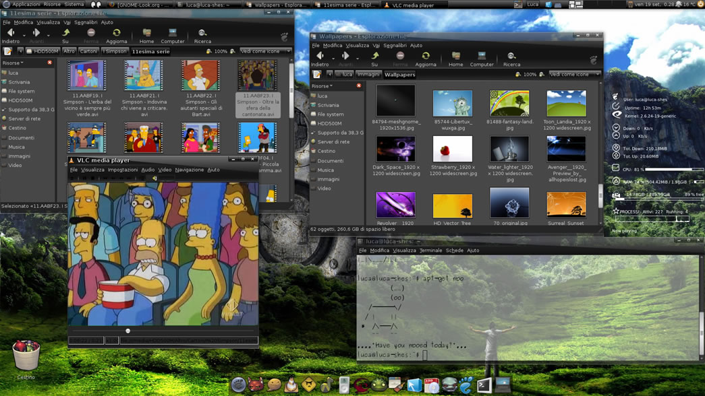The width and height of the screenshot is (705, 396).
Task: Click 'I Simpson' breadcrumb in 11esima serie window
Action: point(115,51)
